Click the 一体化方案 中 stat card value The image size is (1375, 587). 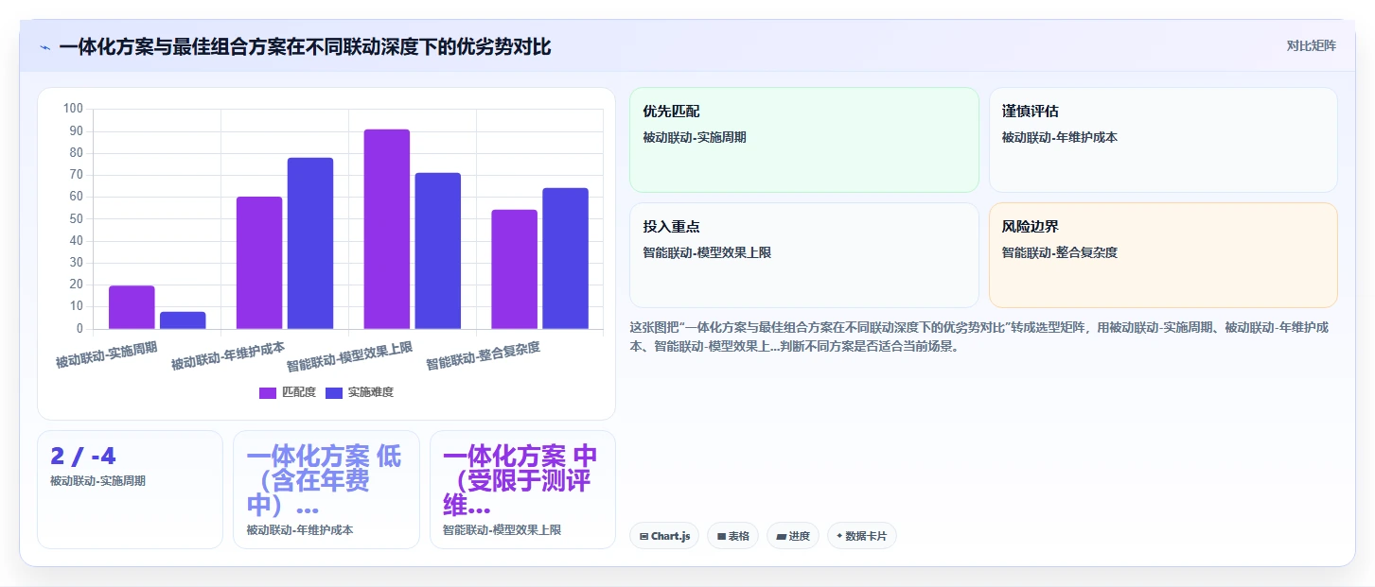(x=520, y=480)
